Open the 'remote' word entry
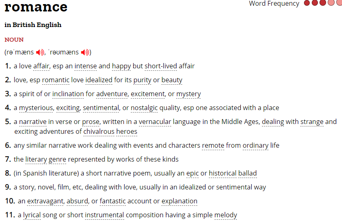Viewport: 342px width, 223px height. [x=213, y=145]
